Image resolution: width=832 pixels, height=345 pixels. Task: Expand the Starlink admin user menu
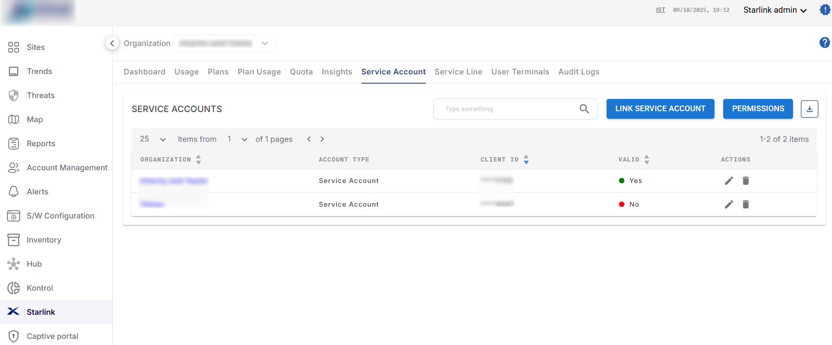[775, 10]
